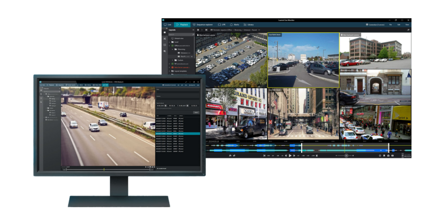This screenshot has height=224, width=437.
Task: Click the snapshot camera icon
Action: (388, 156)
